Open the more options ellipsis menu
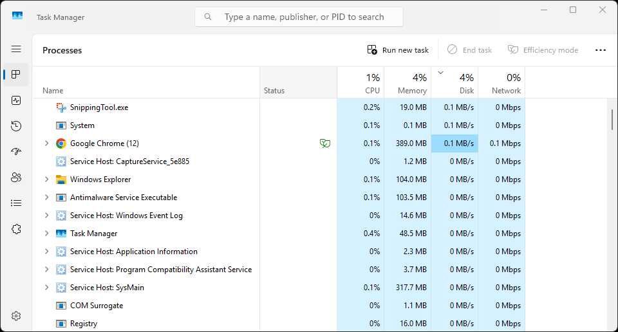The width and height of the screenshot is (618, 332). pyautogui.click(x=600, y=50)
